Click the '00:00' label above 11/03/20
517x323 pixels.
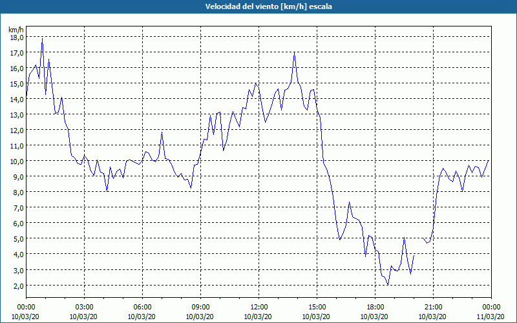491,307
